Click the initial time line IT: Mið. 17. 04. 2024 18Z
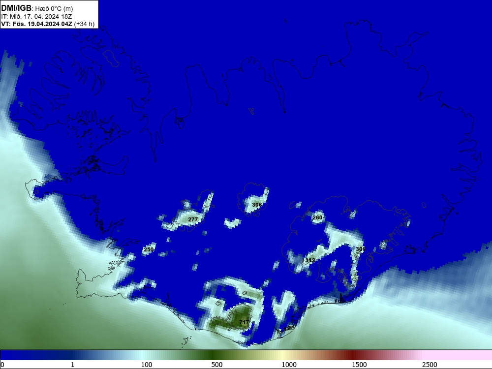Image resolution: width=492 pixels, height=369 pixels. [36, 17]
